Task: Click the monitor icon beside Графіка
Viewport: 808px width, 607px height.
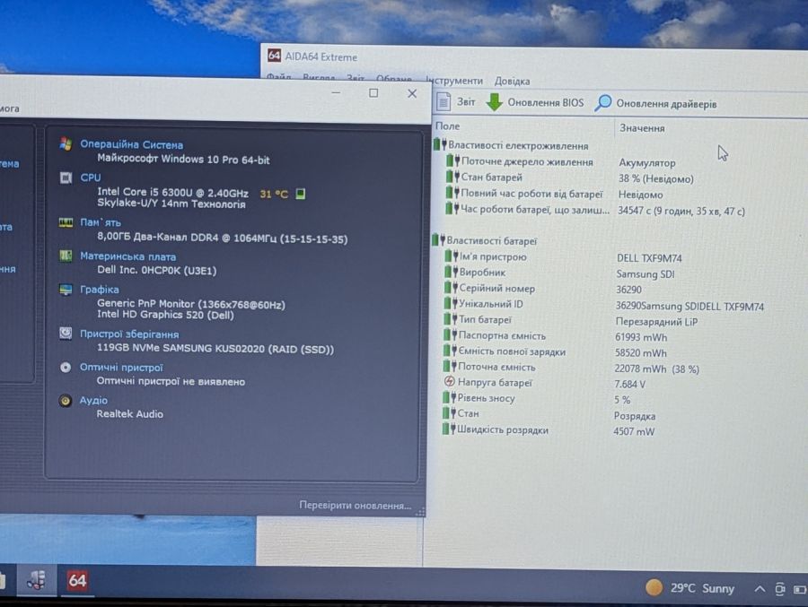Action: click(x=66, y=290)
